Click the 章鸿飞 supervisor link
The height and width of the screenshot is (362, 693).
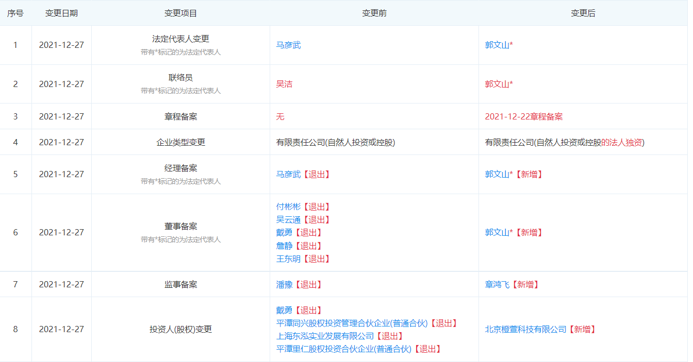497,284
